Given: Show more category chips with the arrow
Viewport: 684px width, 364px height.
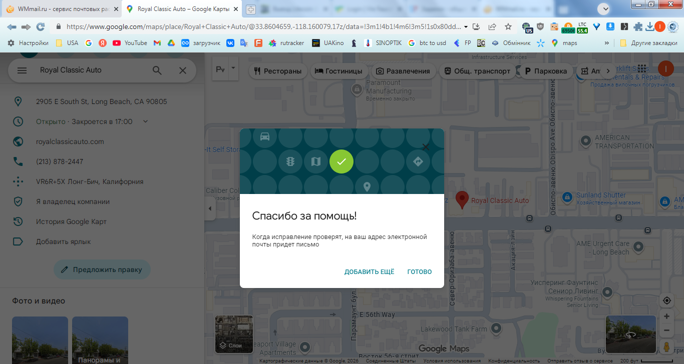Looking at the screenshot, I should (608, 71).
